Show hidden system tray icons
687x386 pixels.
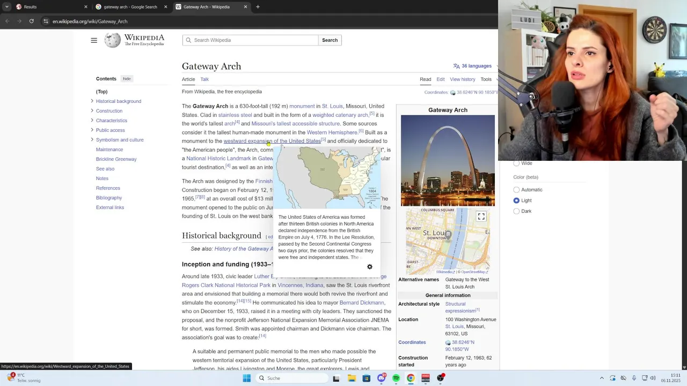(602, 378)
